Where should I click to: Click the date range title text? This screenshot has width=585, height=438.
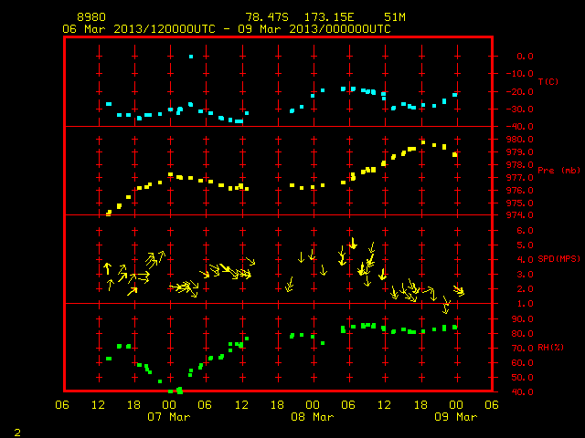pyautogui.click(x=227, y=29)
